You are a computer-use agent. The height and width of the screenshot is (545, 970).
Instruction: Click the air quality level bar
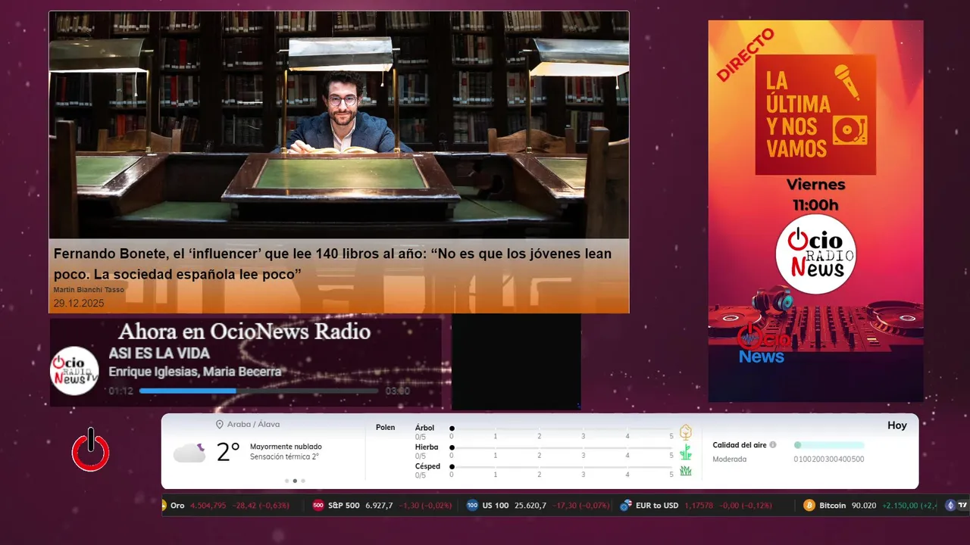[829, 445]
